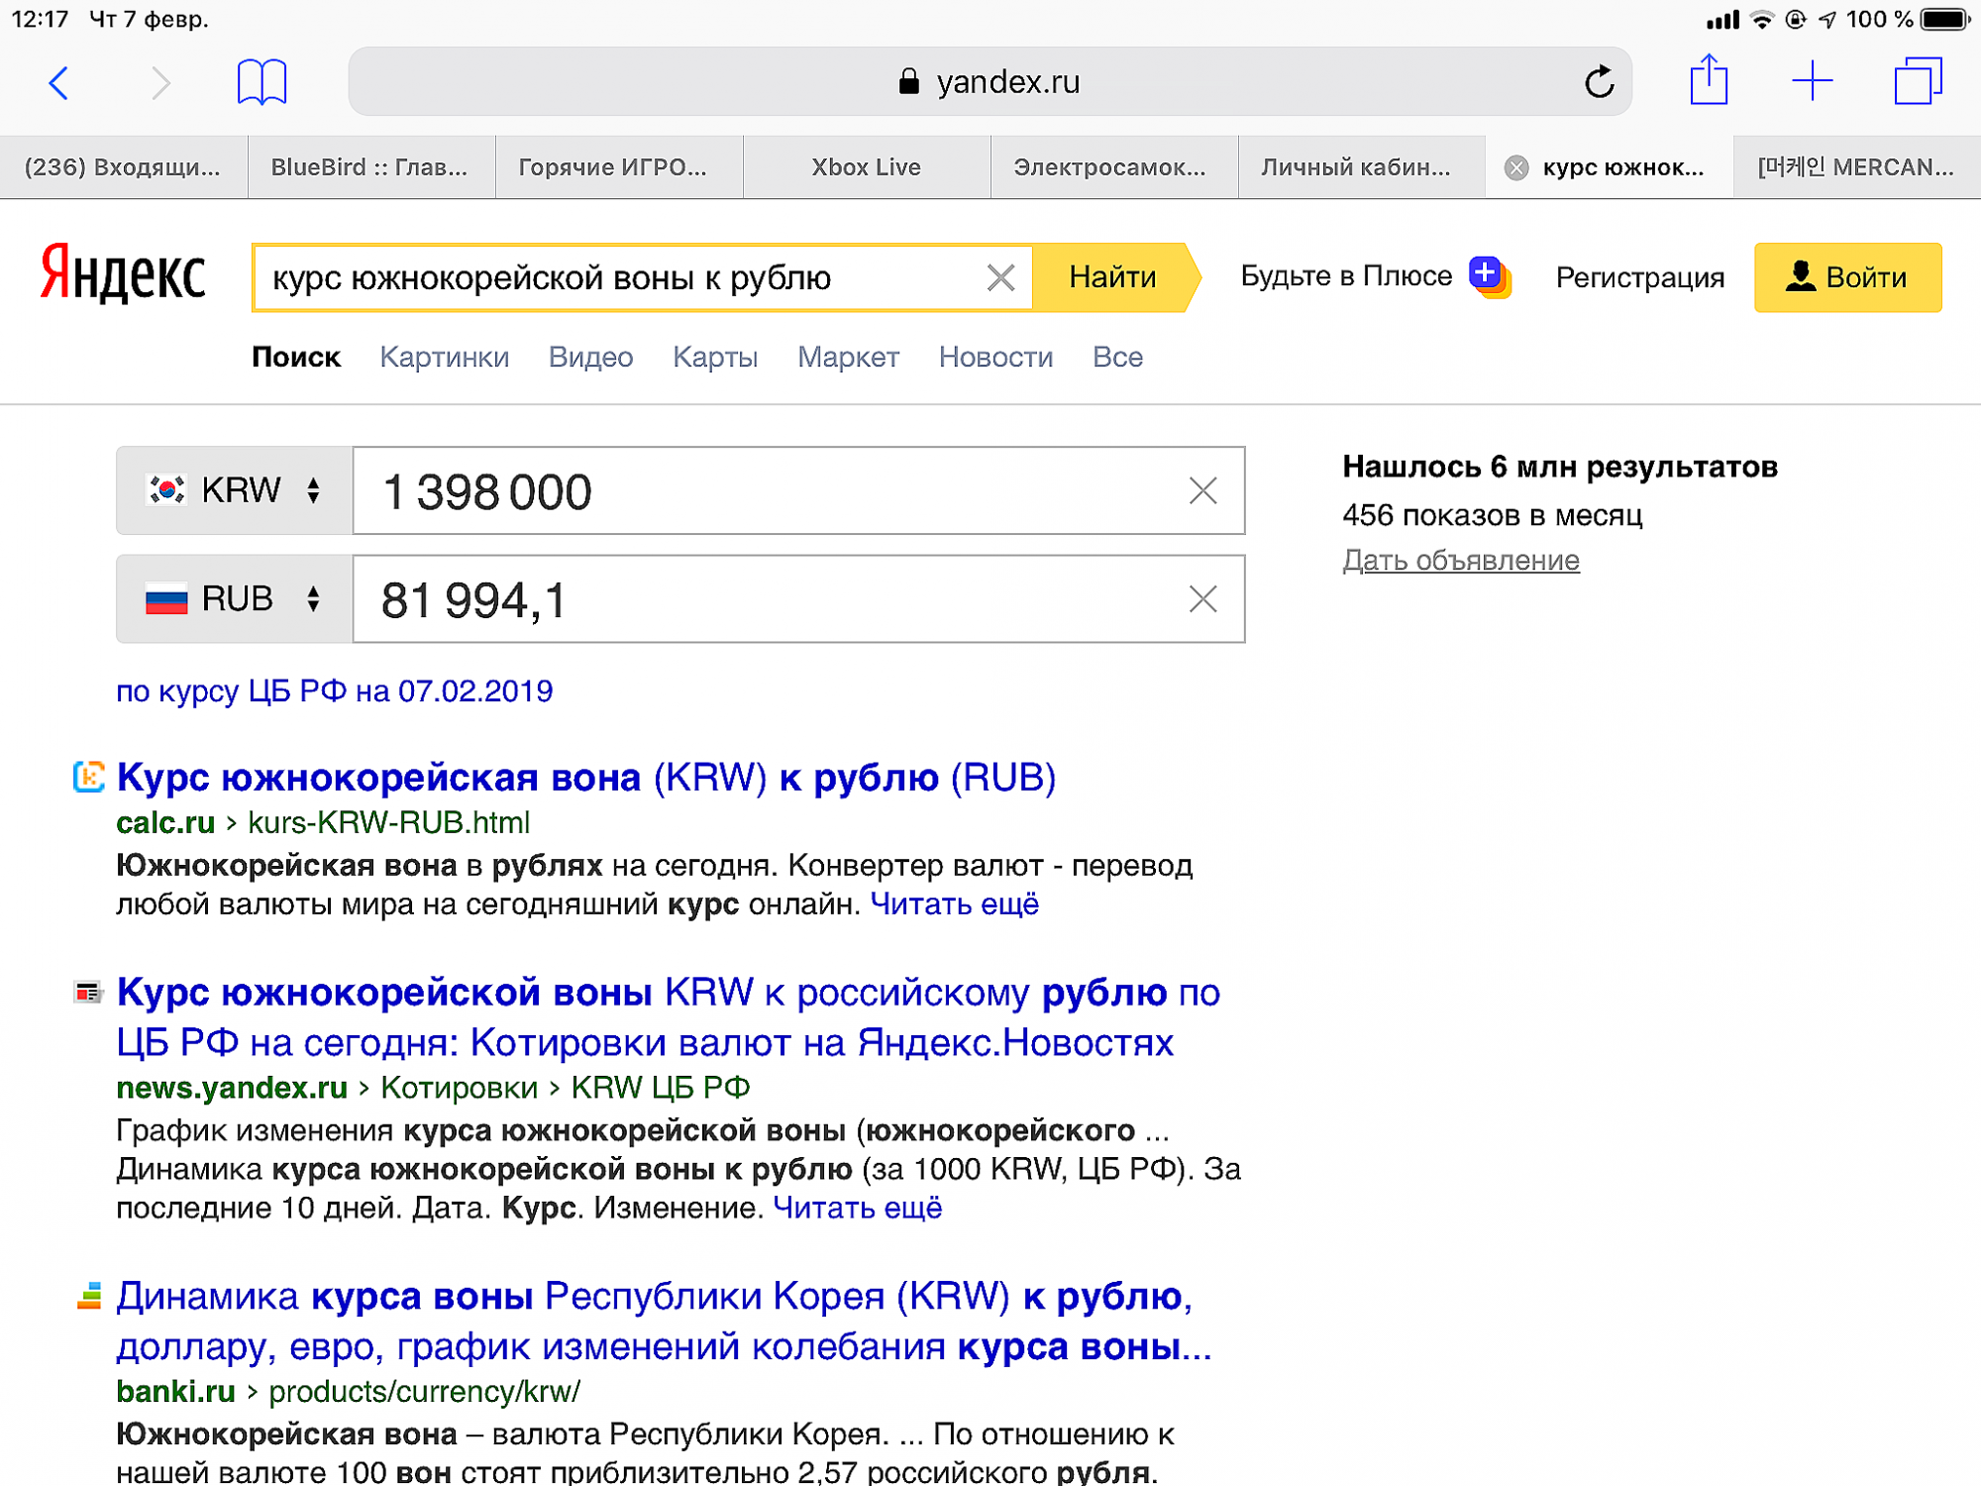Reload the yandex.ru page
The width and height of the screenshot is (1981, 1486).
pos(1599,81)
